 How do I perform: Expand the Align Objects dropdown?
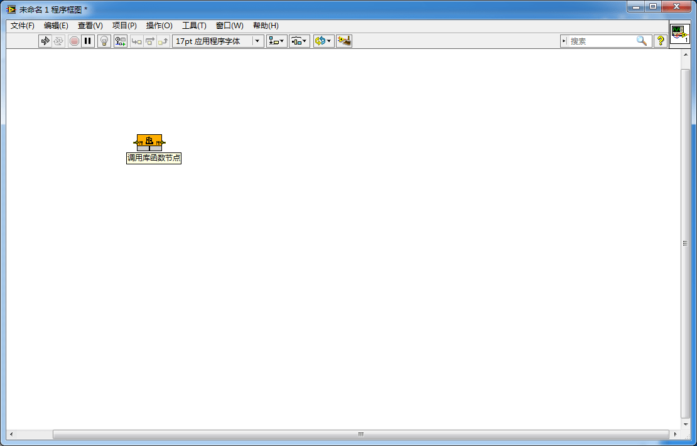[276, 41]
